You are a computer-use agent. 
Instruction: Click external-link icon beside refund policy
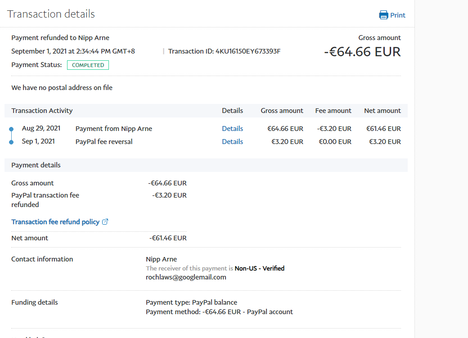pyautogui.click(x=105, y=222)
